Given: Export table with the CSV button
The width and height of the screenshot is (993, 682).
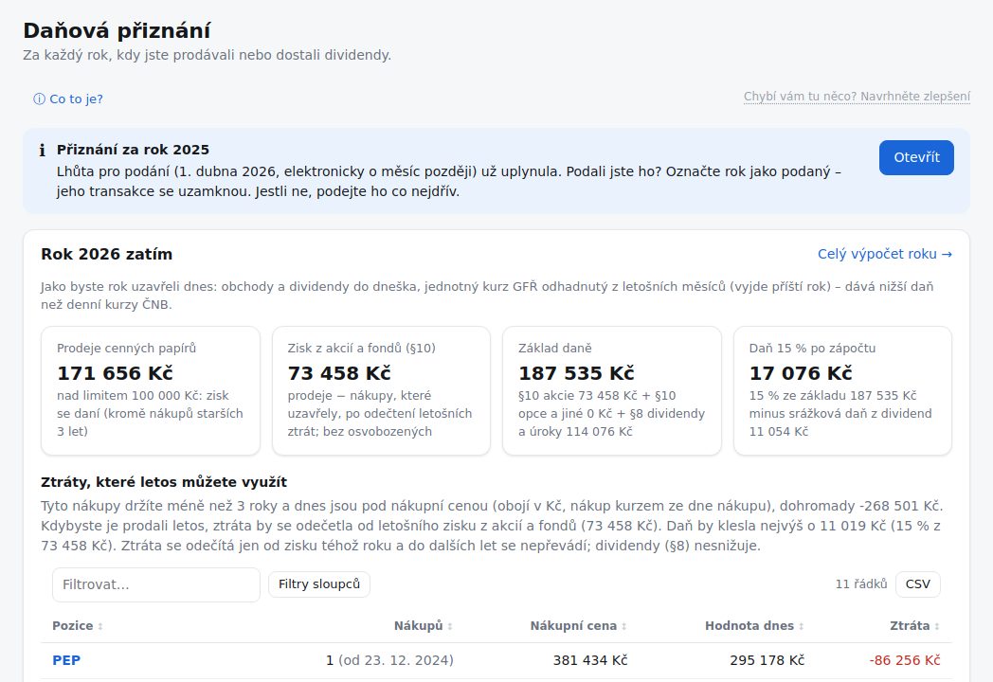Looking at the screenshot, I should pos(917,583).
